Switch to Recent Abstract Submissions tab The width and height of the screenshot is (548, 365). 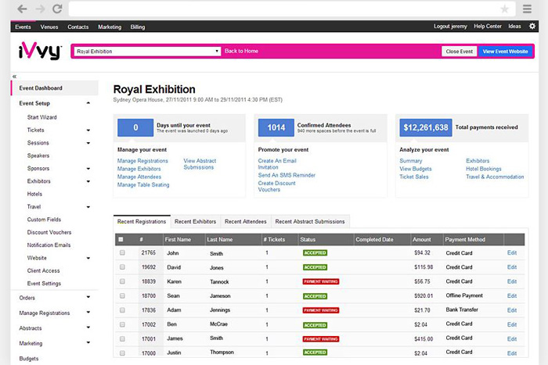310,222
